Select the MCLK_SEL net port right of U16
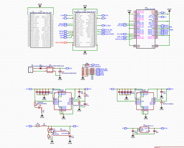Image resolution: width=184 pixels, height=148 pixels. (107, 30)
